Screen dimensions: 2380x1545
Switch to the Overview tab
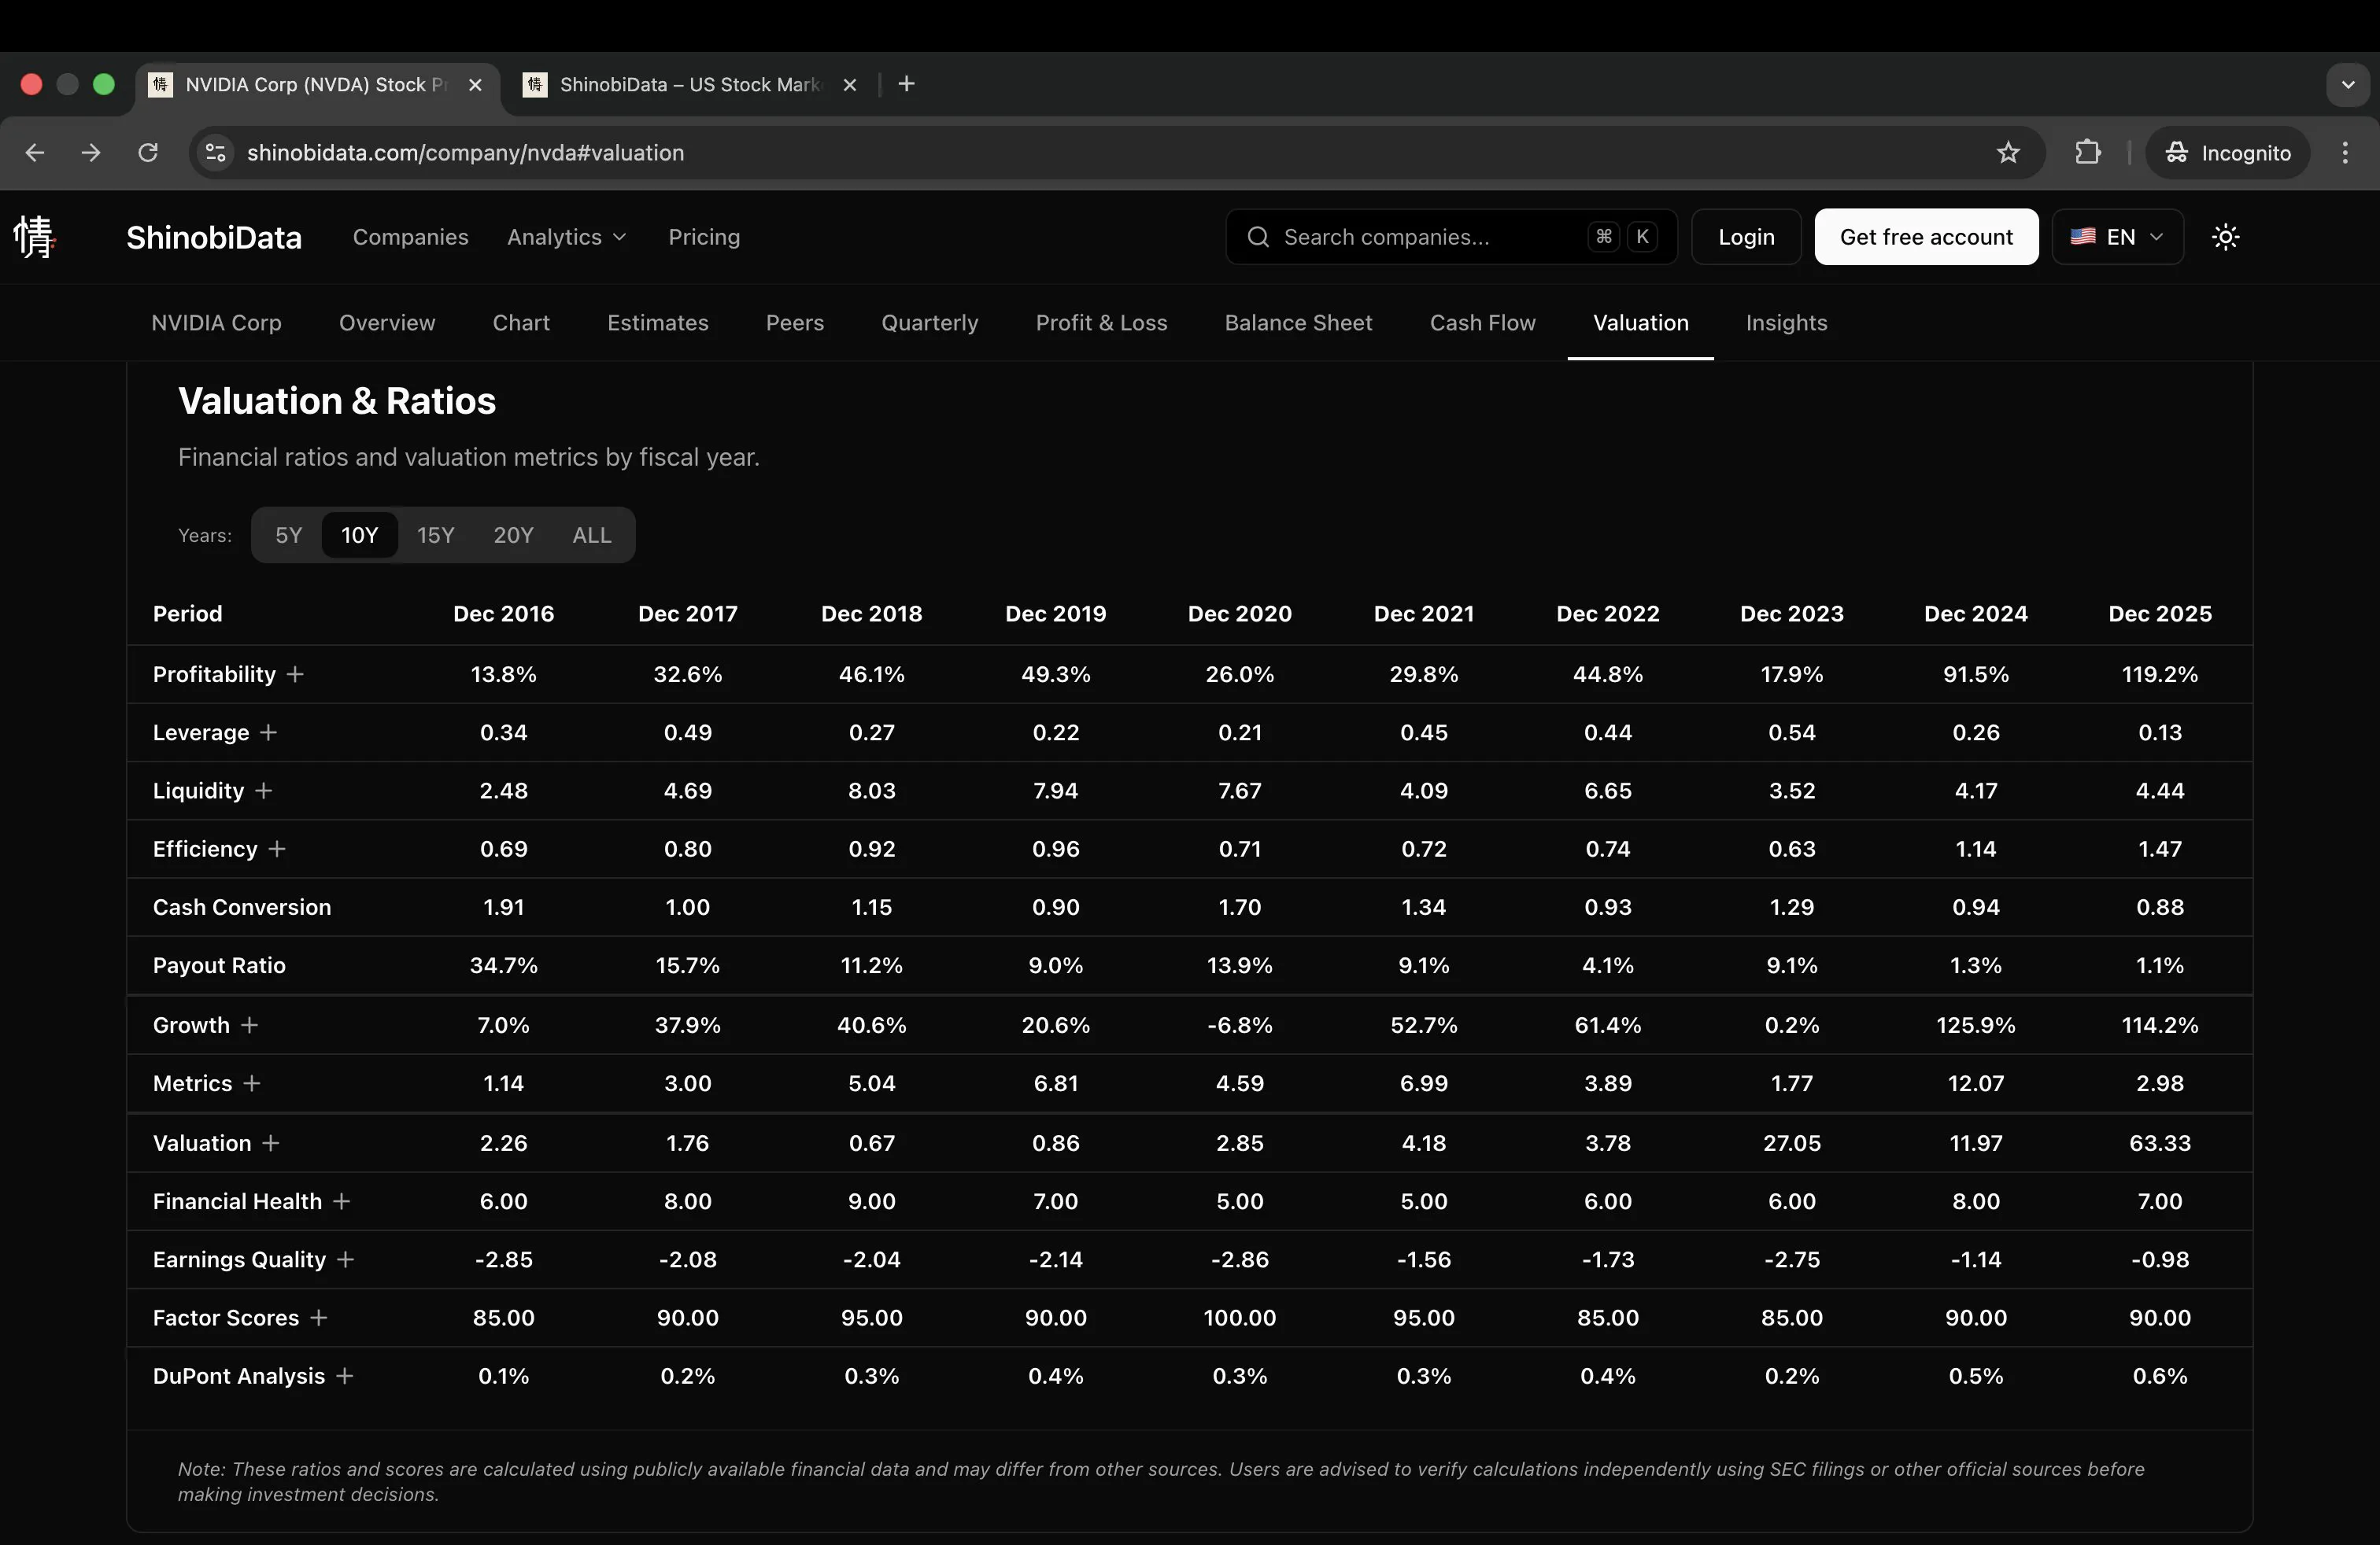pyautogui.click(x=387, y=323)
